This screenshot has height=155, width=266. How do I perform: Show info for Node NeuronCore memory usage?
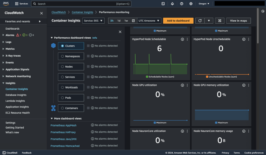click(244, 131)
